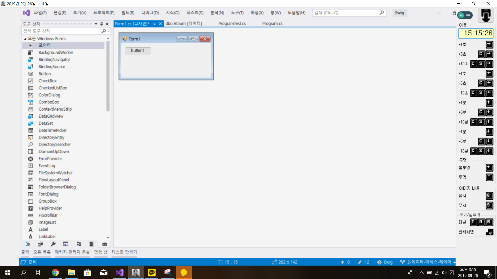Click the toolbox briefcase tab icon
The height and width of the screenshot is (279, 497).
104,244
